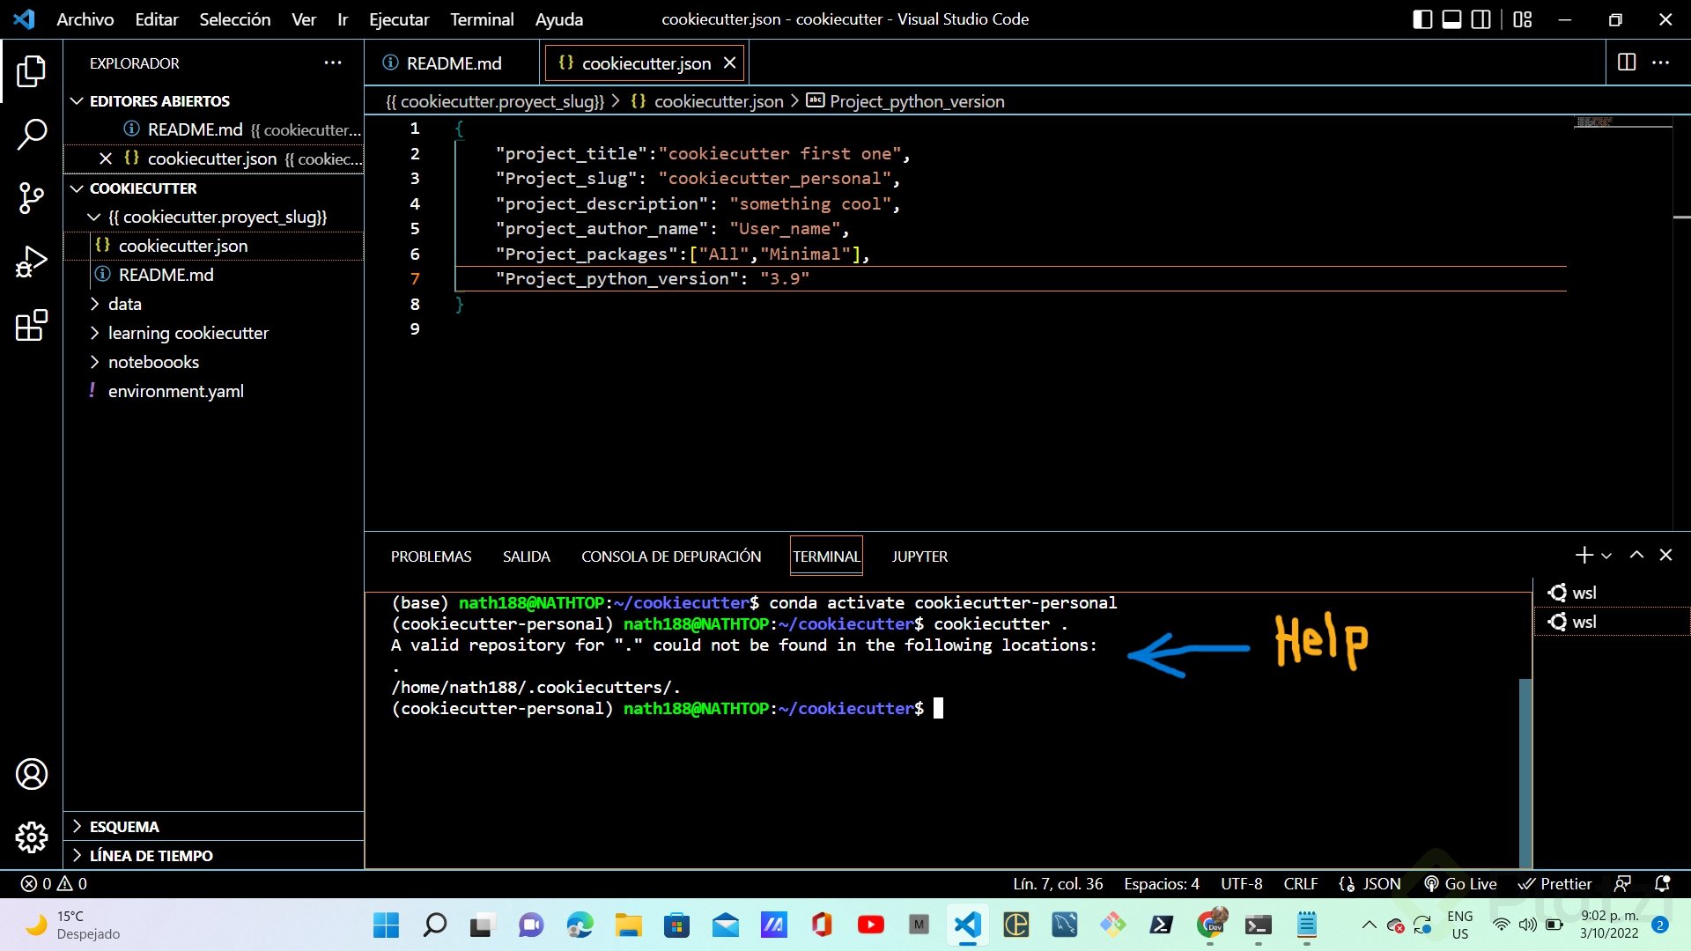
Task: Open the notifications bell in status bar
Action: coord(1662,883)
